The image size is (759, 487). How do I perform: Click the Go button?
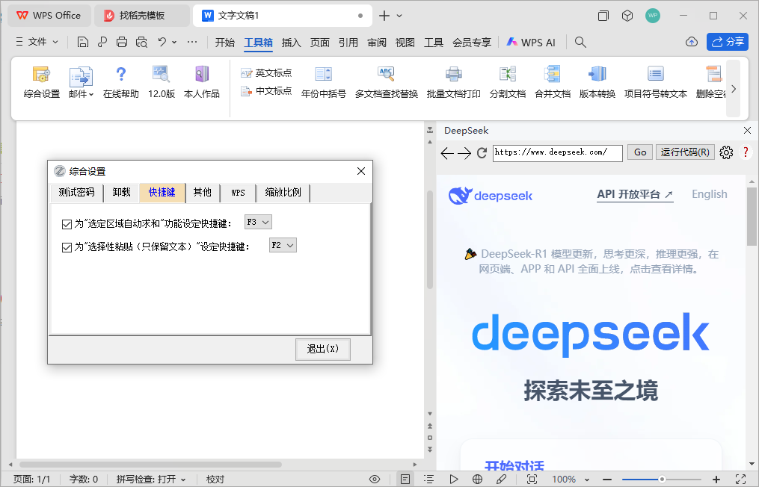click(640, 152)
